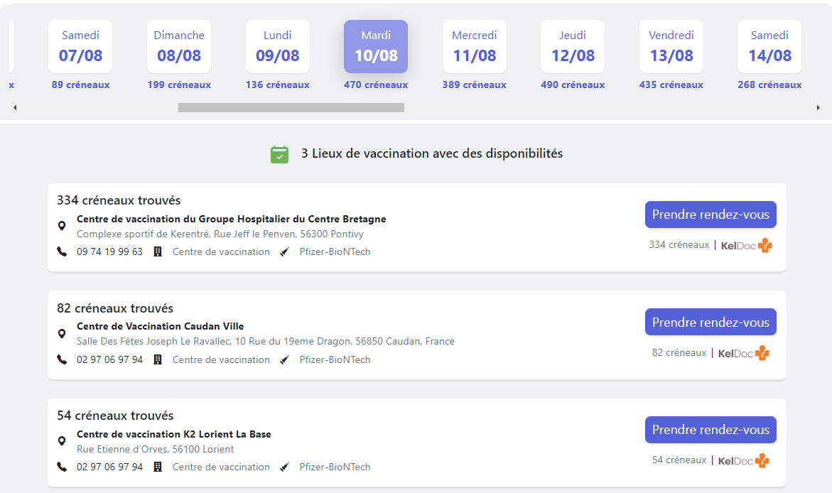Viewport: 832px width, 493px height.
Task: Click the address Salle Des Fêtes Joseph Le Ravallec
Action: (265, 341)
